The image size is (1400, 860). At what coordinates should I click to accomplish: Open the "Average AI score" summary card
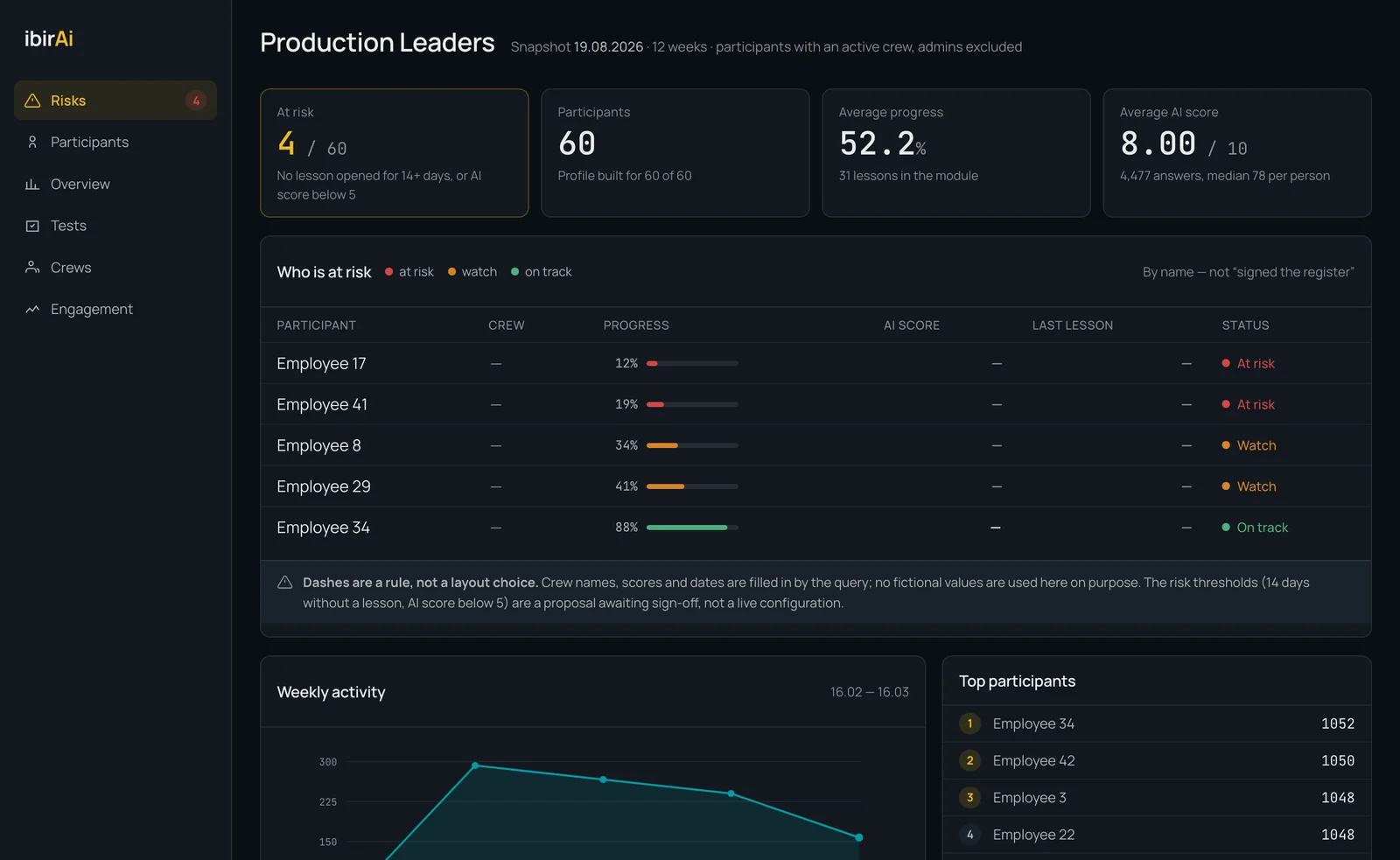(1237, 153)
